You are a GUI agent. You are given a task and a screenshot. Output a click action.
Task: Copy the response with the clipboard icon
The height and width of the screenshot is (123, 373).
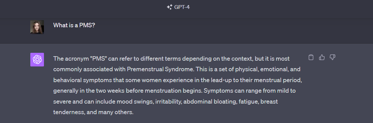311,57
